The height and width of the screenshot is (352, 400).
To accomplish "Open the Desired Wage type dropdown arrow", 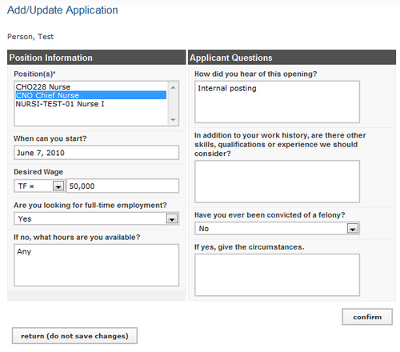I will [x=58, y=186].
